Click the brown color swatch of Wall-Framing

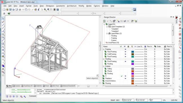pyautogui.click(x=133, y=54)
